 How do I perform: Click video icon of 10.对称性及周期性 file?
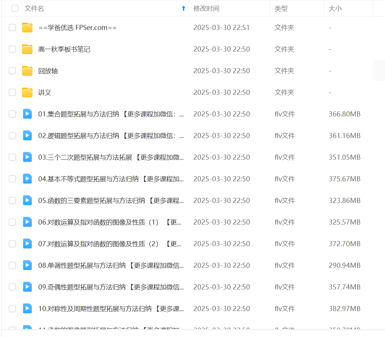point(27,308)
